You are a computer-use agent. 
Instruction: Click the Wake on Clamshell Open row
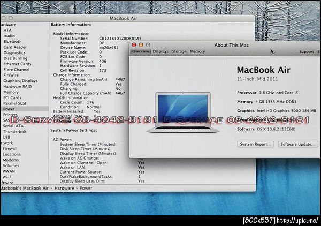(x=102, y=163)
